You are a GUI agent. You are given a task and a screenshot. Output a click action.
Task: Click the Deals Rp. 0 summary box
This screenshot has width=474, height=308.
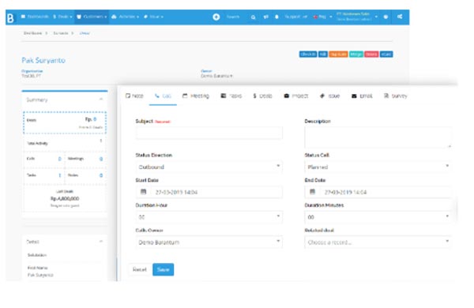[65, 122]
